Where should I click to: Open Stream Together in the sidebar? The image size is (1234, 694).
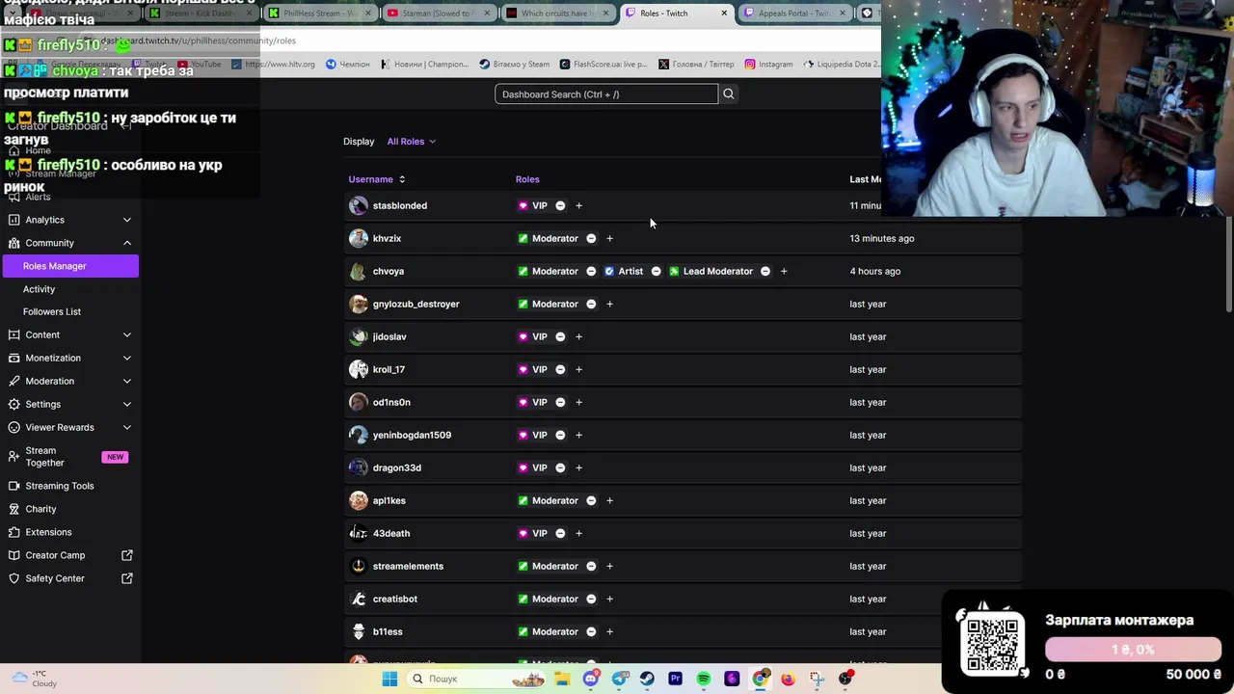tap(69, 457)
